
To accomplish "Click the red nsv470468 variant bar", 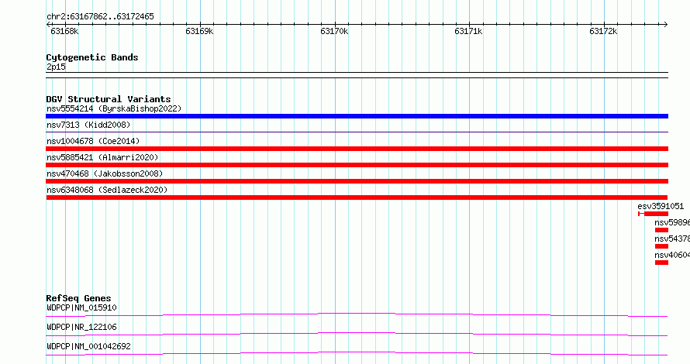I will [x=357, y=181].
